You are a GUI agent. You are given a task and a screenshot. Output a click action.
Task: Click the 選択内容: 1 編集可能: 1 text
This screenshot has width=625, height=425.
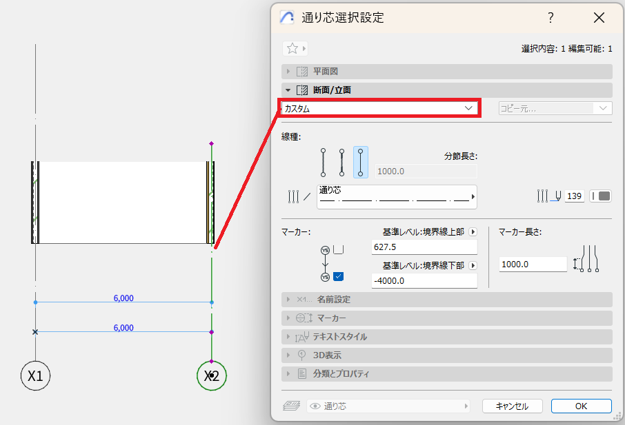click(566, 49)
